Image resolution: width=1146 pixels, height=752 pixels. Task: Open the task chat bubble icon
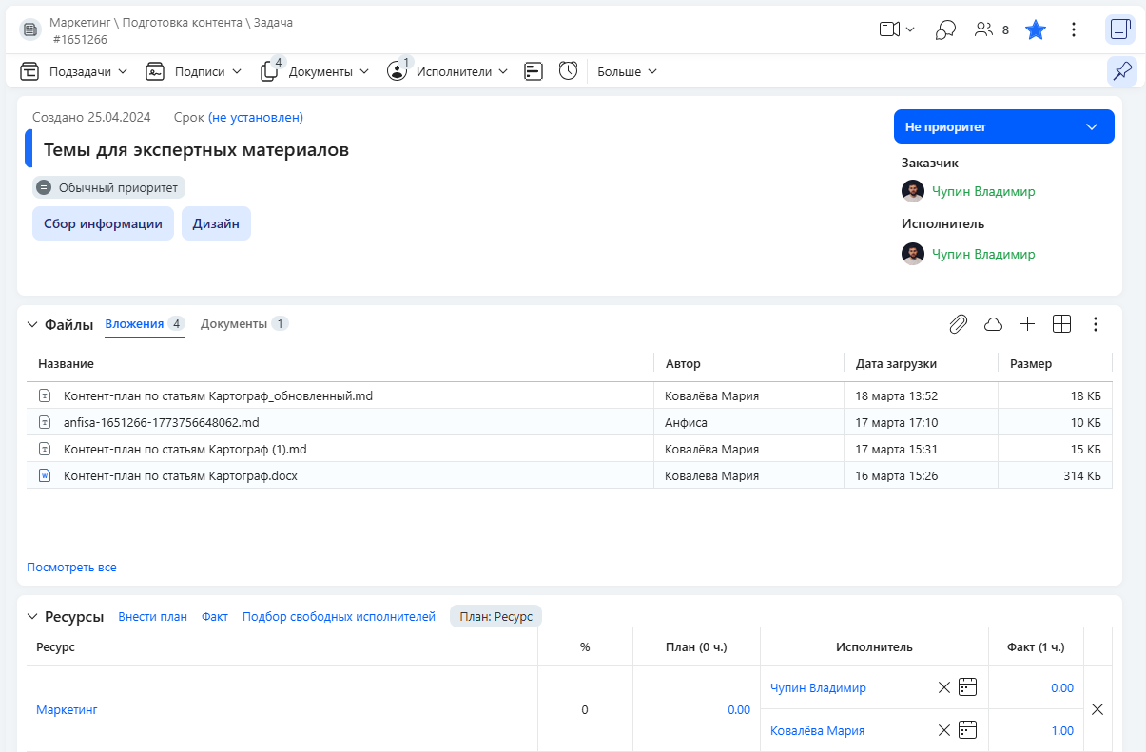(x=945, y=29)
